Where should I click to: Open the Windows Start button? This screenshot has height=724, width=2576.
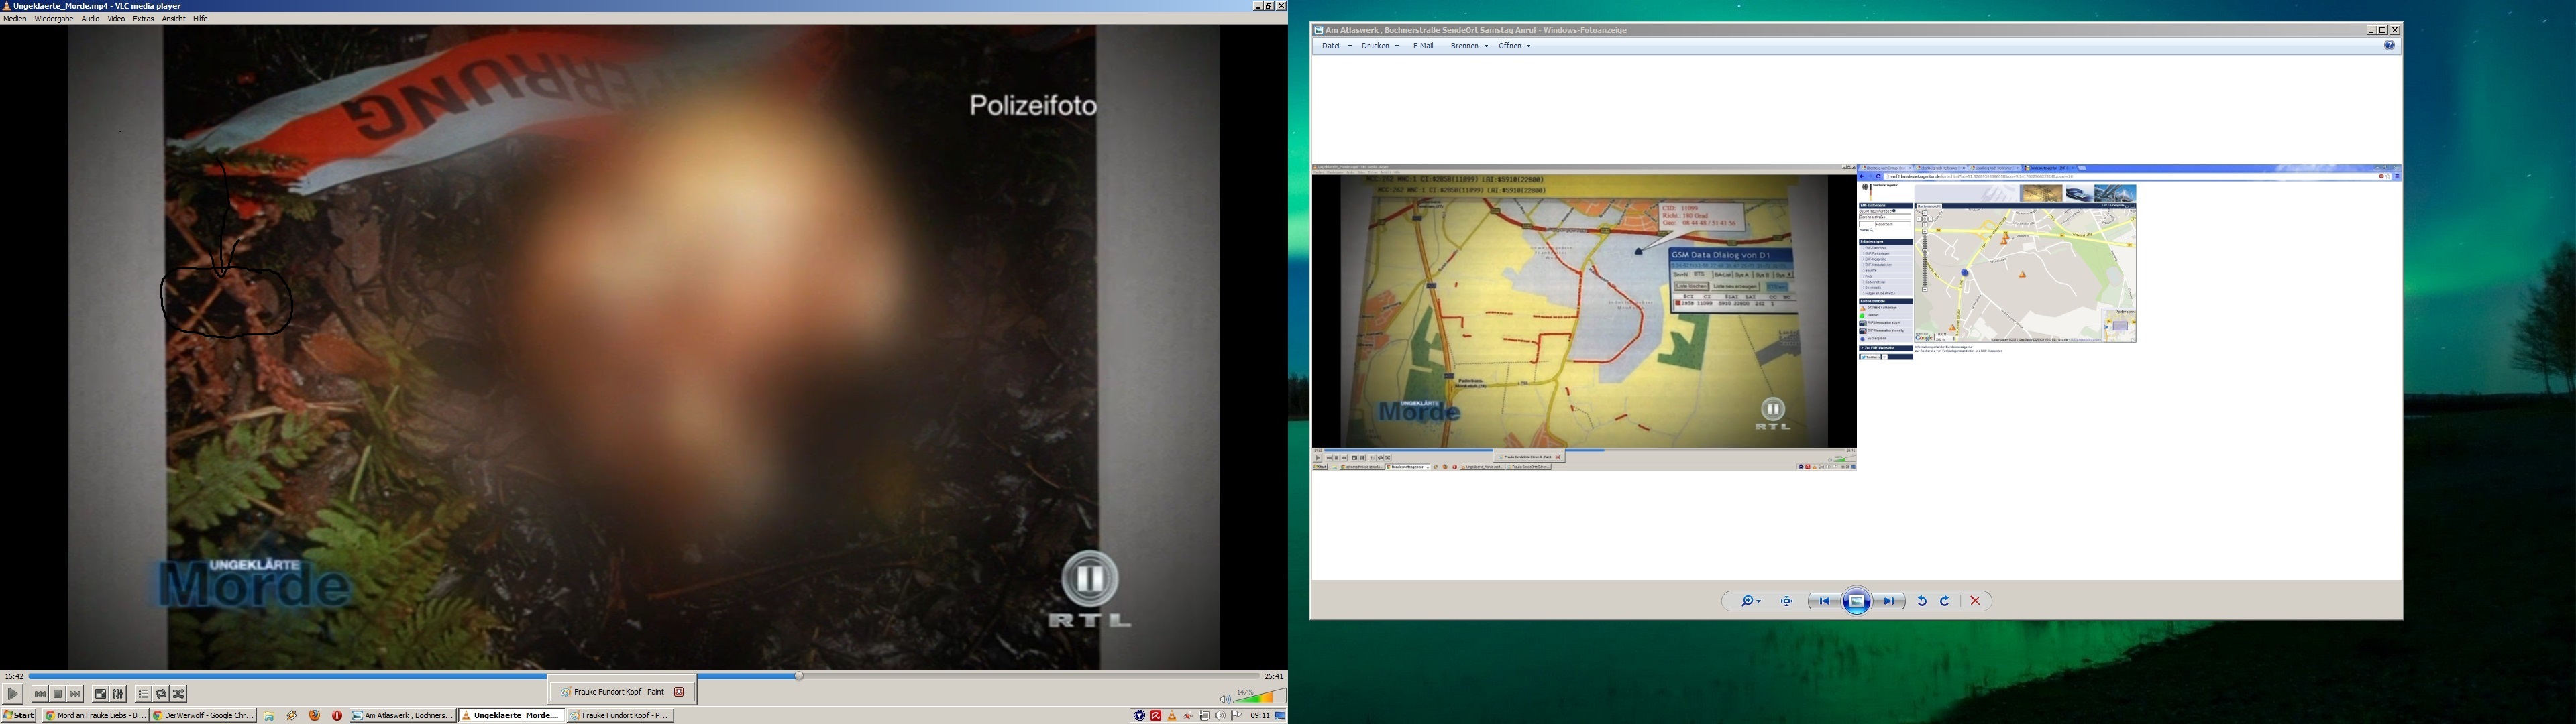point(19,715)
